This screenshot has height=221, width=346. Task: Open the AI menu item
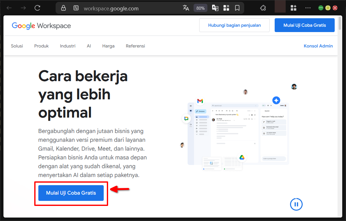tap(89, 46)
